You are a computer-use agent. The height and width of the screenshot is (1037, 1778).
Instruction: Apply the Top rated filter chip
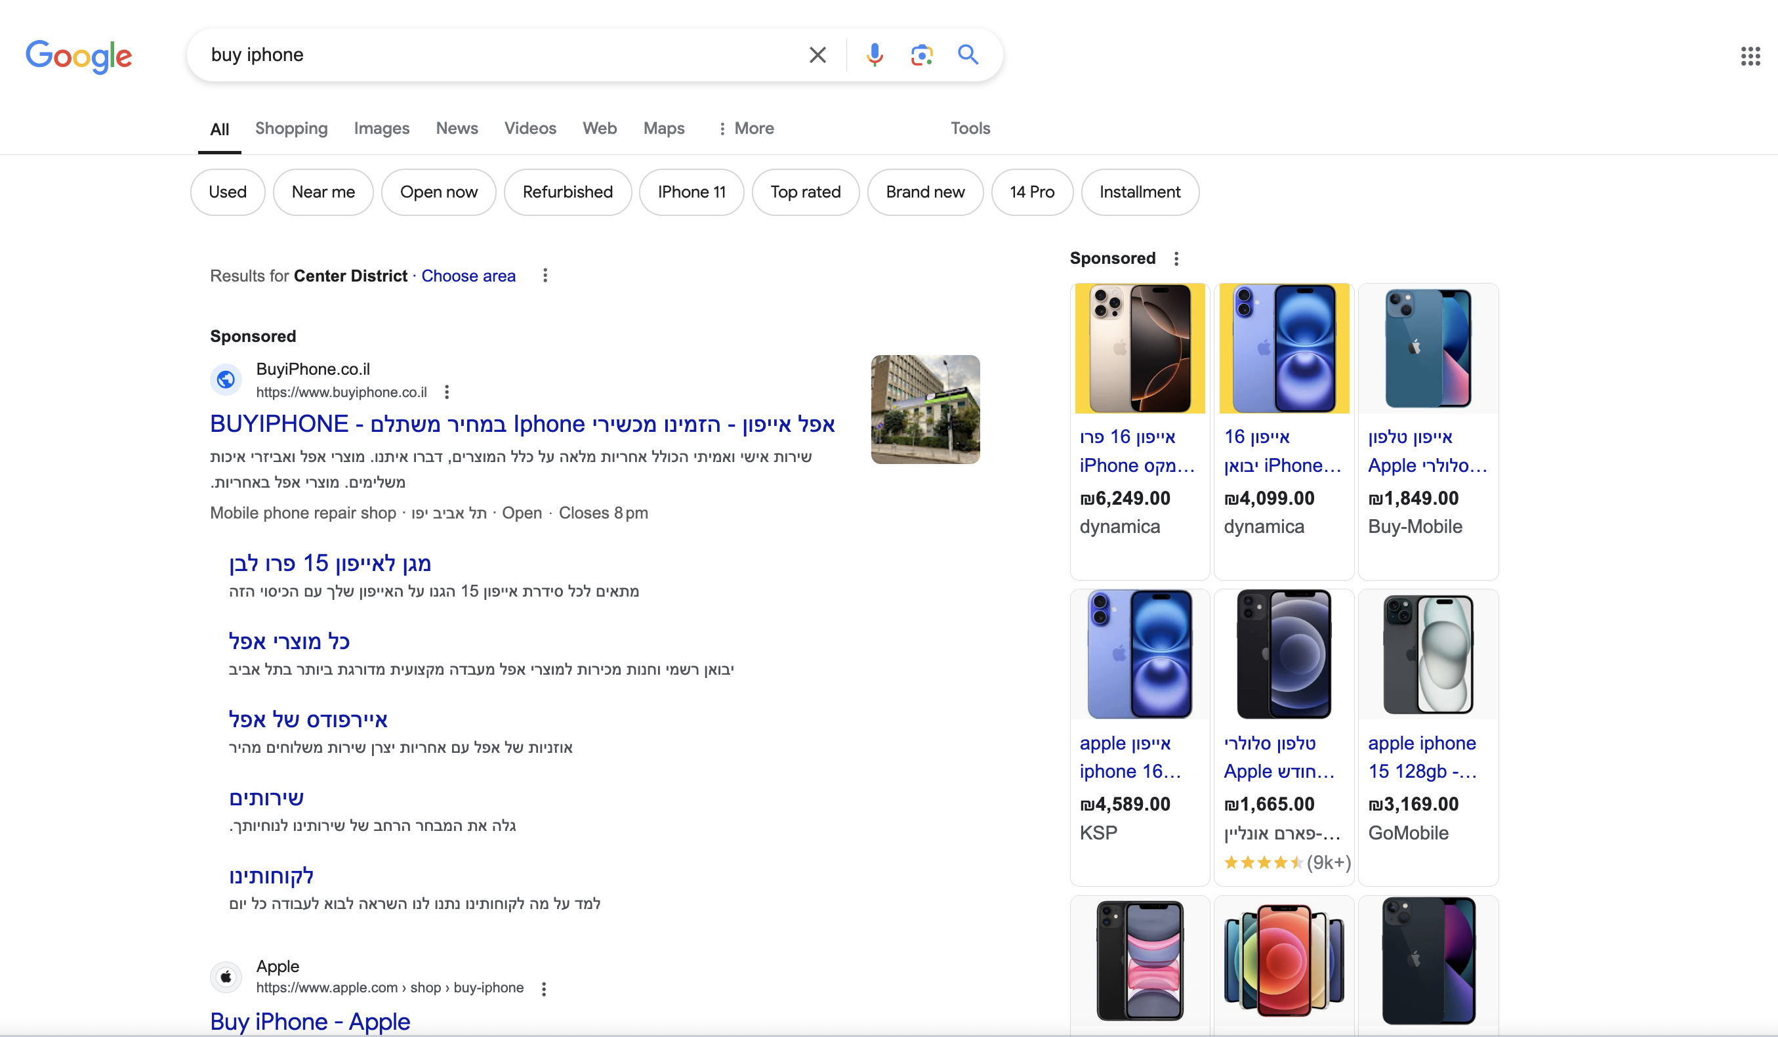click(x=806, y=192)
